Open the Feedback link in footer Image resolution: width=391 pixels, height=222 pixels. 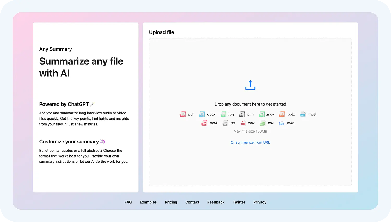tap(216, 202)
